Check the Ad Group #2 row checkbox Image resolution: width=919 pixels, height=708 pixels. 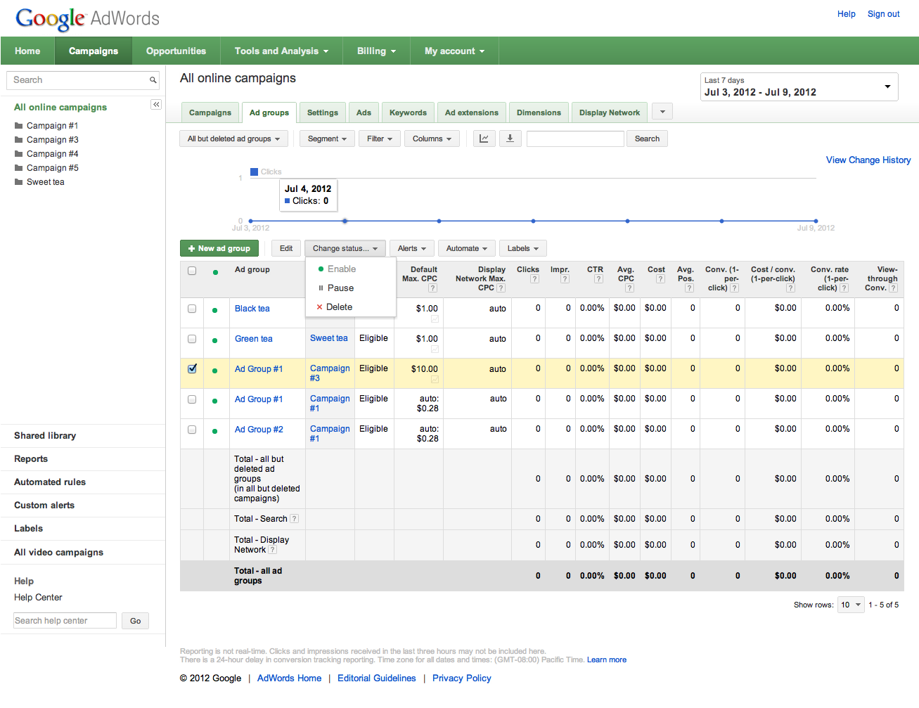click(x=192, y=430)
